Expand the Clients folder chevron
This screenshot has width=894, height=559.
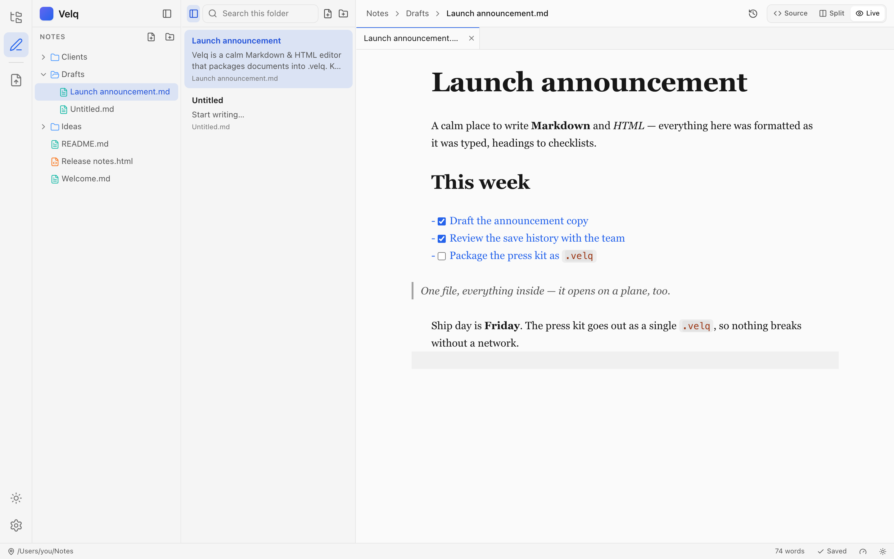(43, 57)
